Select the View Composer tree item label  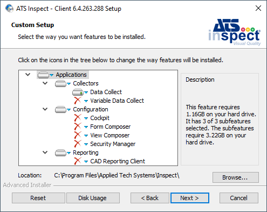coord(110,135)
